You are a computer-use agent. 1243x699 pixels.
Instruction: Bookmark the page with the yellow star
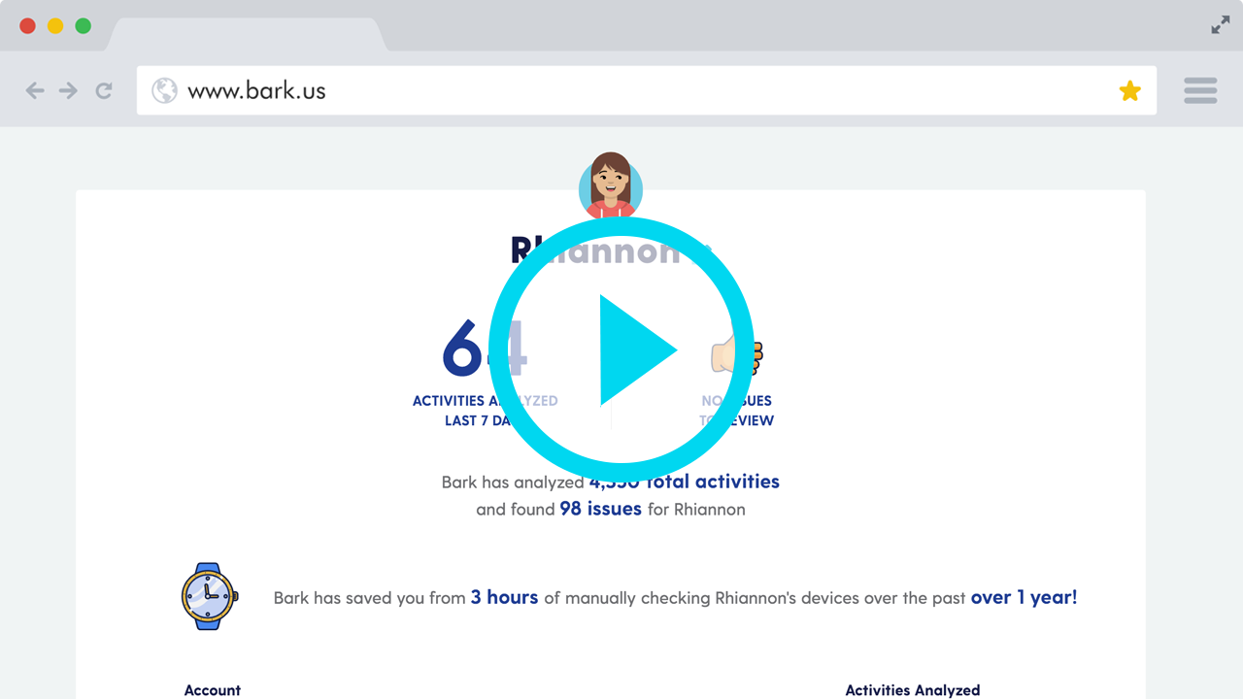click(1129, 91)
